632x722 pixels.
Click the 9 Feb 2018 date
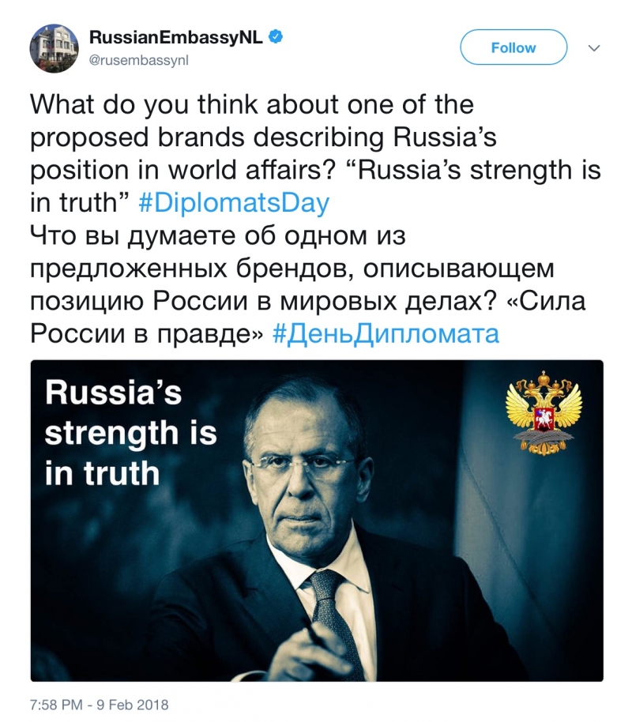point(133,704)
